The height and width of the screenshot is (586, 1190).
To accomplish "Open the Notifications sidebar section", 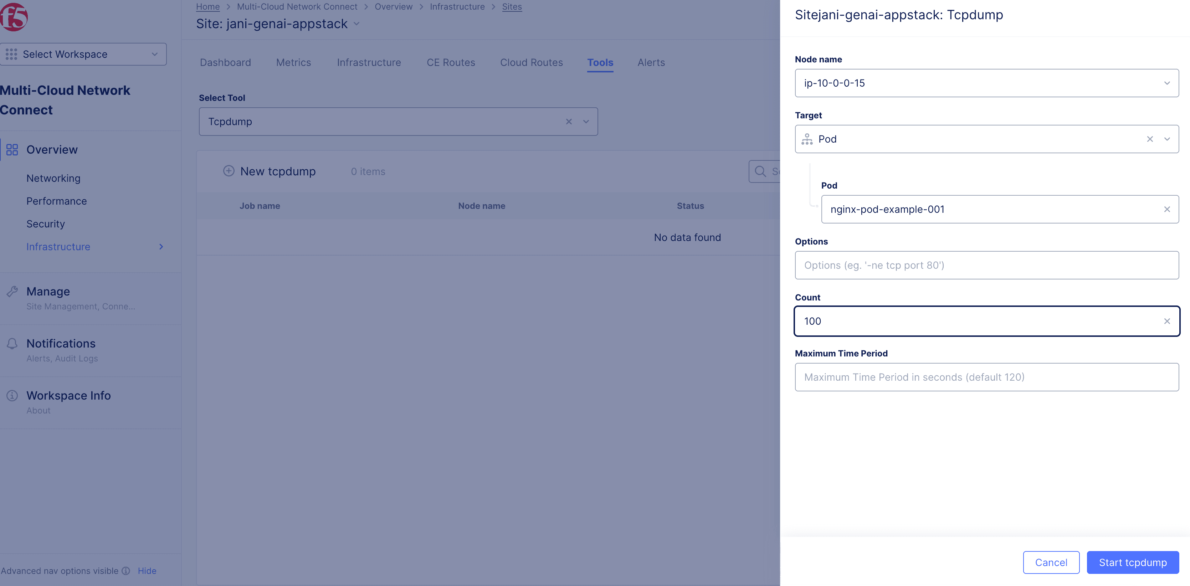I will (61, 344).
